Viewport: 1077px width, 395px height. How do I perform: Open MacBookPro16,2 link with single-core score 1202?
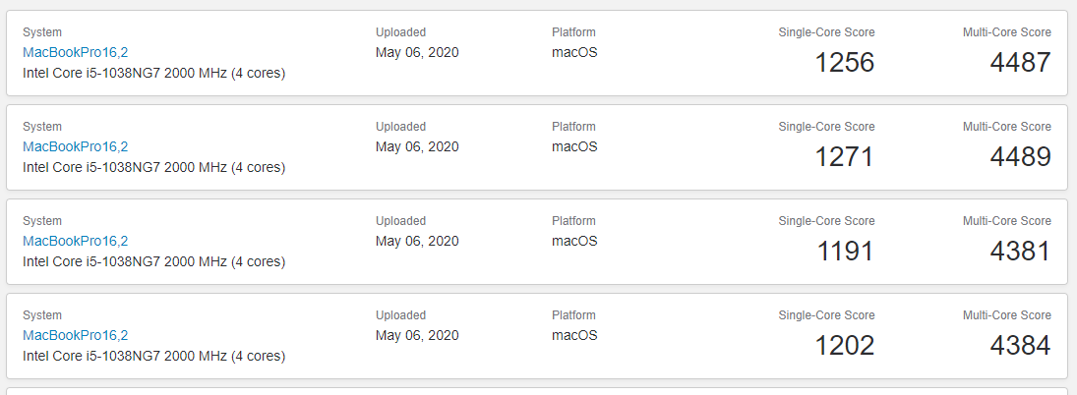(x=76, y=335)
